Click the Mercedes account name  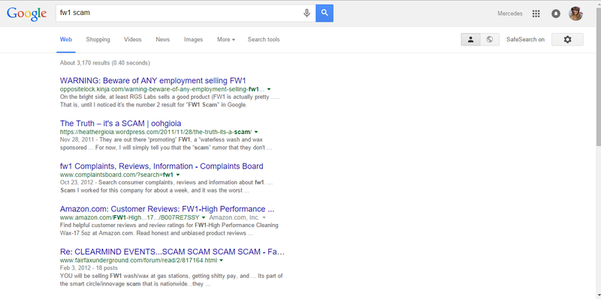510,13
